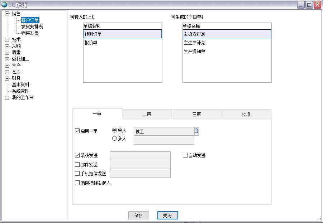Uncheck the 系统发送 option
Screen dimensions: 323x223
(77, 155)
